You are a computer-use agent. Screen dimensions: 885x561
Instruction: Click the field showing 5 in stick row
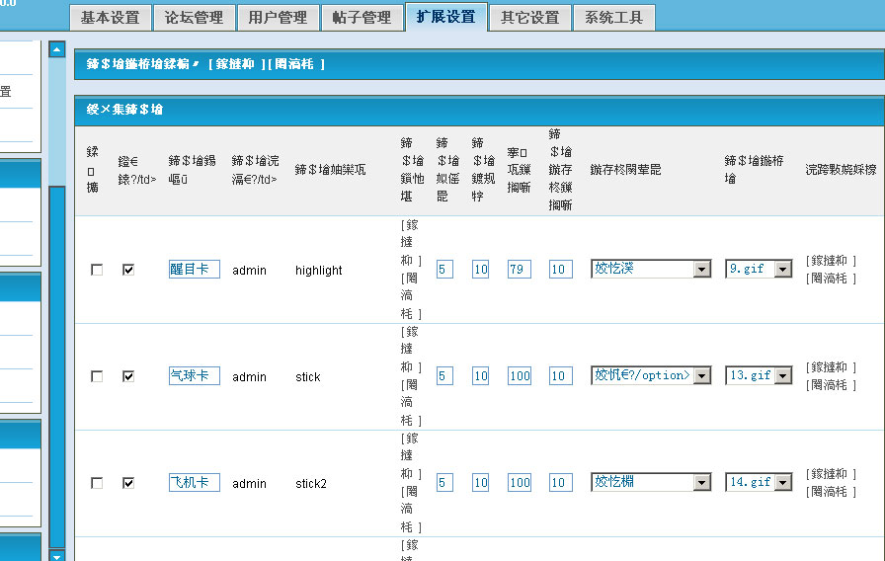pyautogui.click(x=444, y=376)
